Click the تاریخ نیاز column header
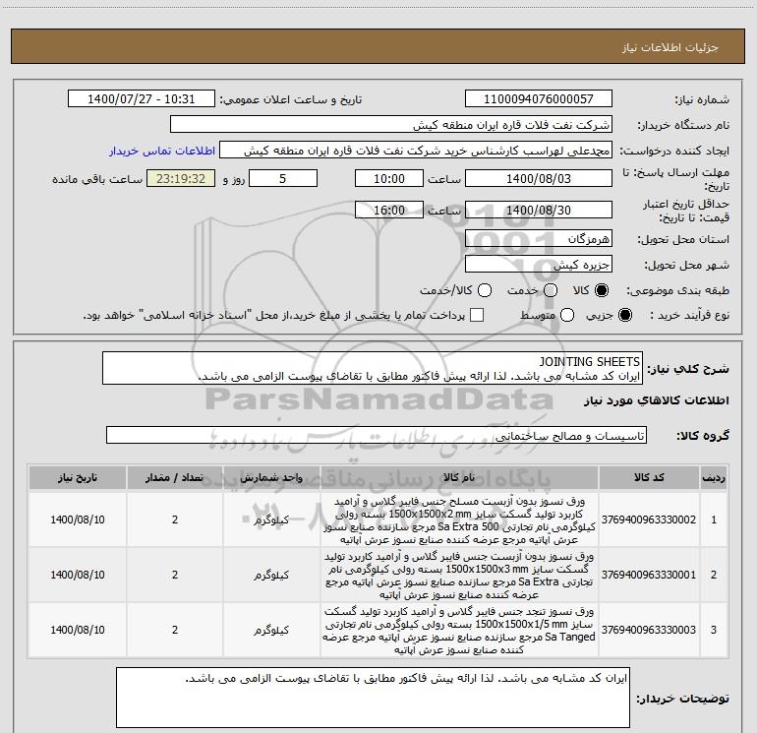The image size is (757, 733). click(78, 478)
